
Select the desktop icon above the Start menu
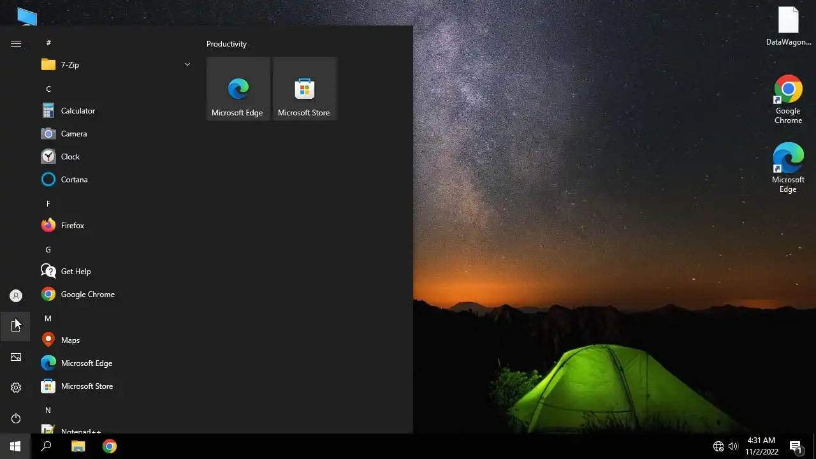(27, 15)
